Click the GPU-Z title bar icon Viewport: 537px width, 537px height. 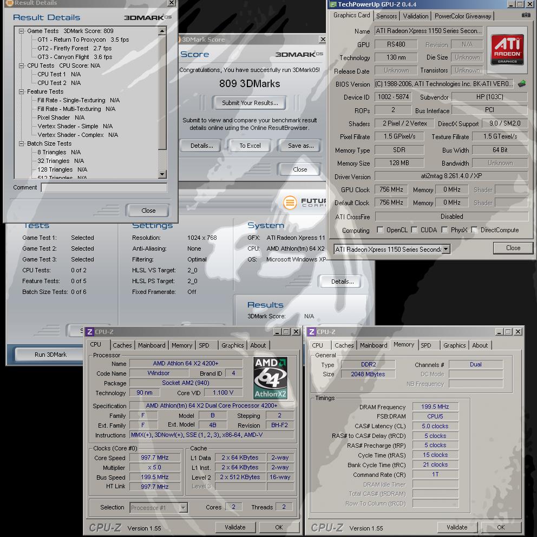point(333,4)
